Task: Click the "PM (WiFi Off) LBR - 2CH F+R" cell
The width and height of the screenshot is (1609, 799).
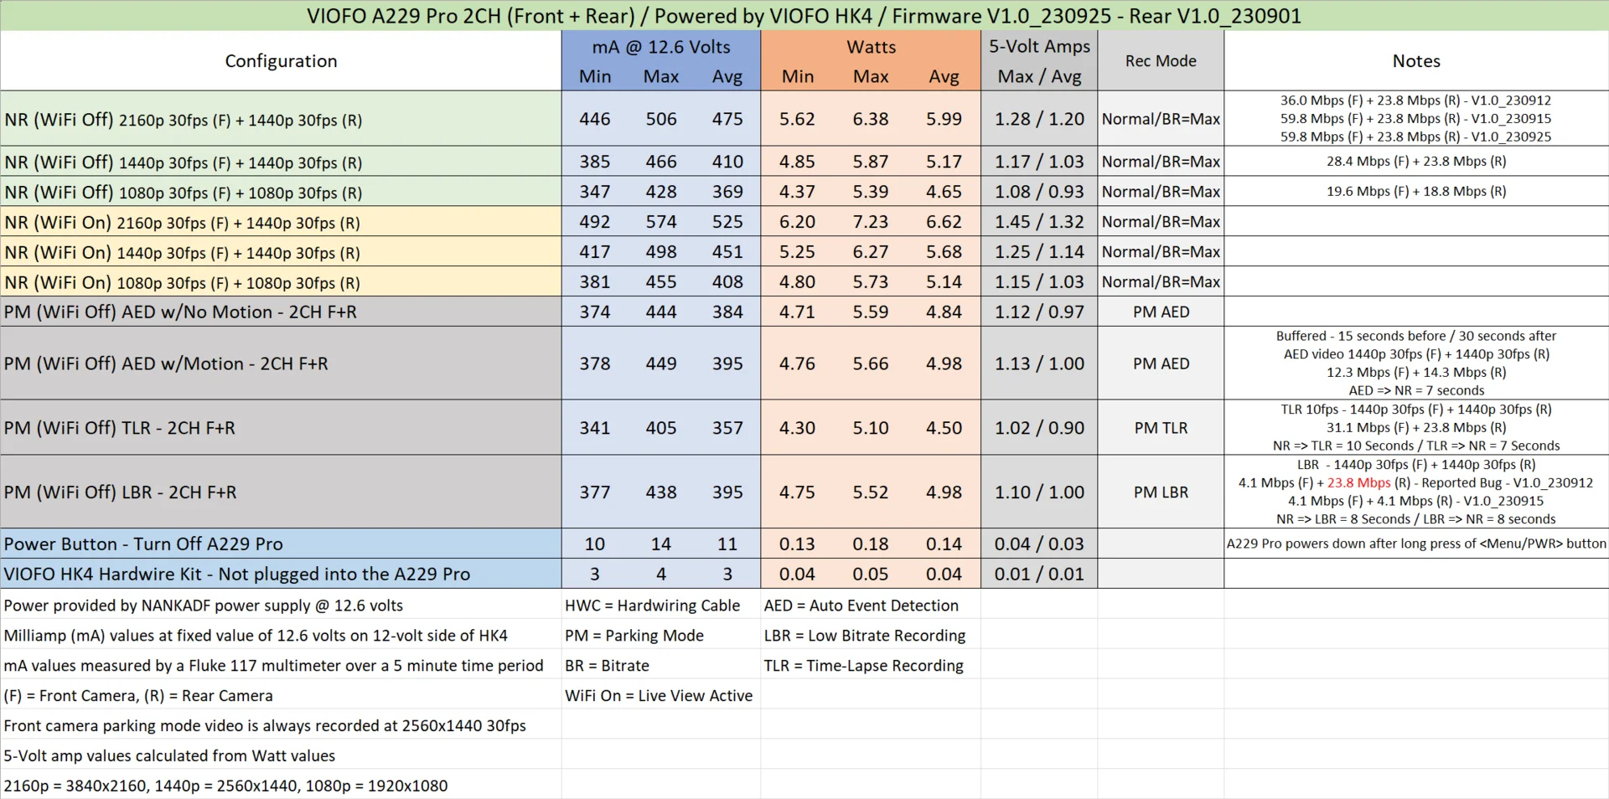Action: [281, 492]
